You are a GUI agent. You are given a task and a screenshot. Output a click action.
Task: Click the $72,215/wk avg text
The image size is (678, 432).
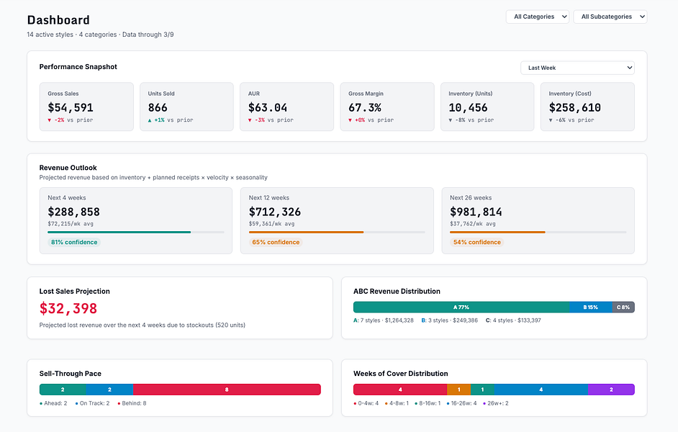[71, 224]
